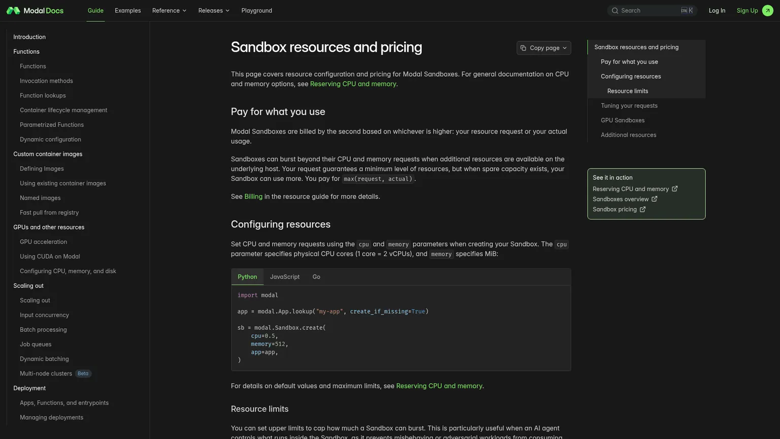Screen dimensions: 780x439
Task: Open Playground from top navigation
Action: pos(256,11)
